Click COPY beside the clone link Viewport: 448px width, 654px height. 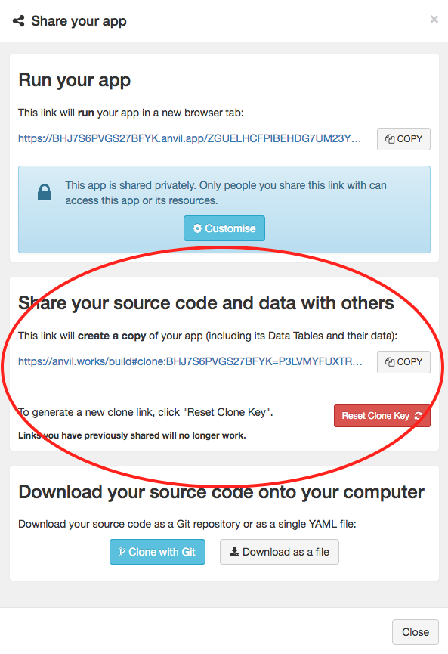(x=403, y=361)
